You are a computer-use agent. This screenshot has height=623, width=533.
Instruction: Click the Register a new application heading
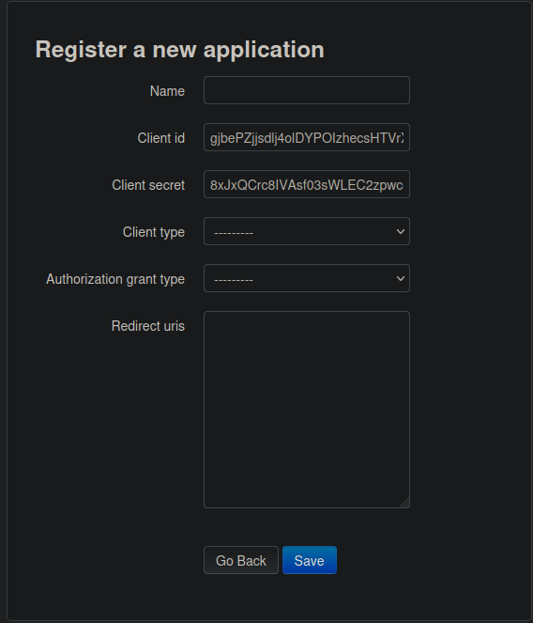180,50
